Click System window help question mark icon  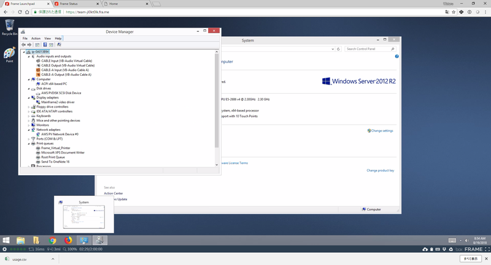click(396, 56)
